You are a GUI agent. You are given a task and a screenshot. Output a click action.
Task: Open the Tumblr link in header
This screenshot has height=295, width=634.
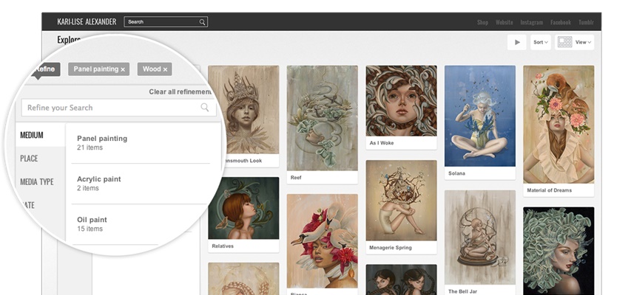coord(586,22)
